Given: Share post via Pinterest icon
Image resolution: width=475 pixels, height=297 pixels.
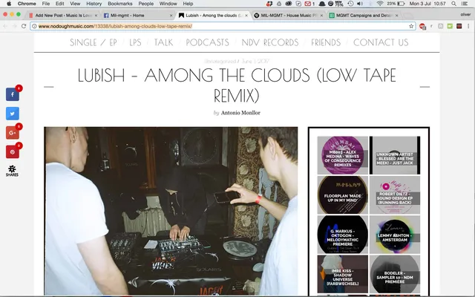Looking at the screenshot, I should coord(13,151).
